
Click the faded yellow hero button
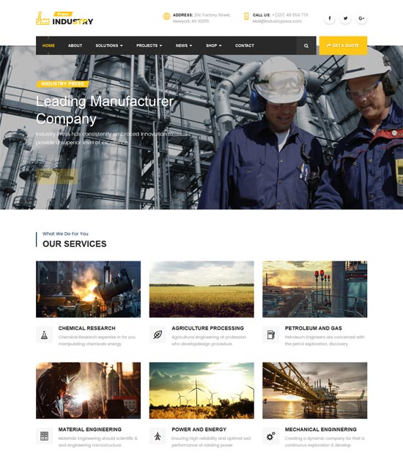(57, 176)
